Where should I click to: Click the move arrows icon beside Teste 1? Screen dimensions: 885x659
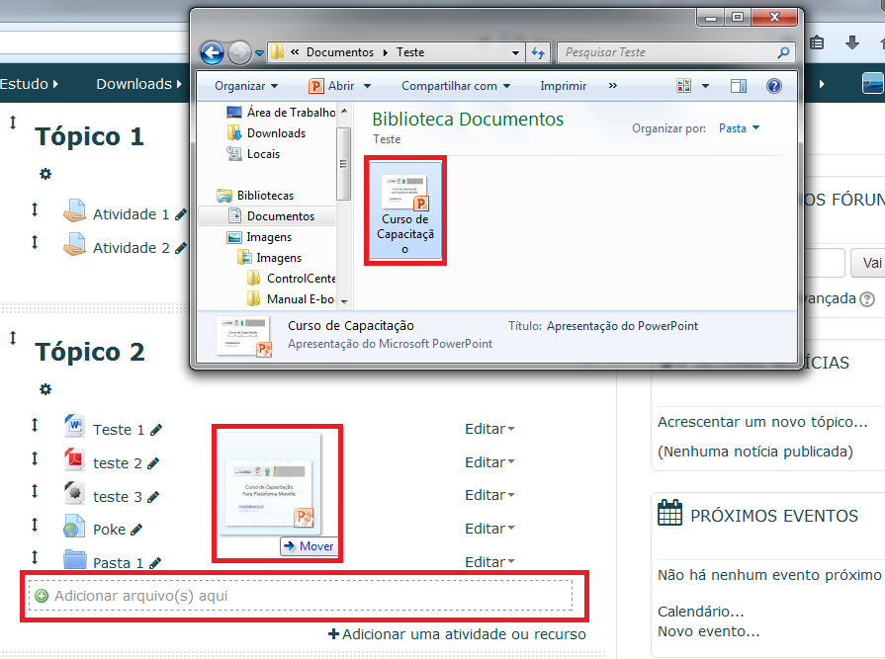35,425
